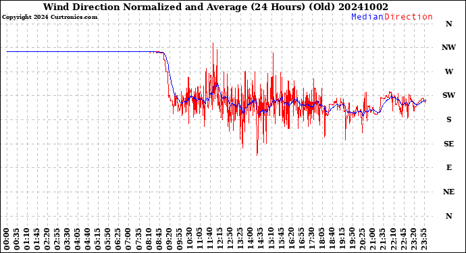
Task: Click the 23:20 time label
Action: click(414, 239)
